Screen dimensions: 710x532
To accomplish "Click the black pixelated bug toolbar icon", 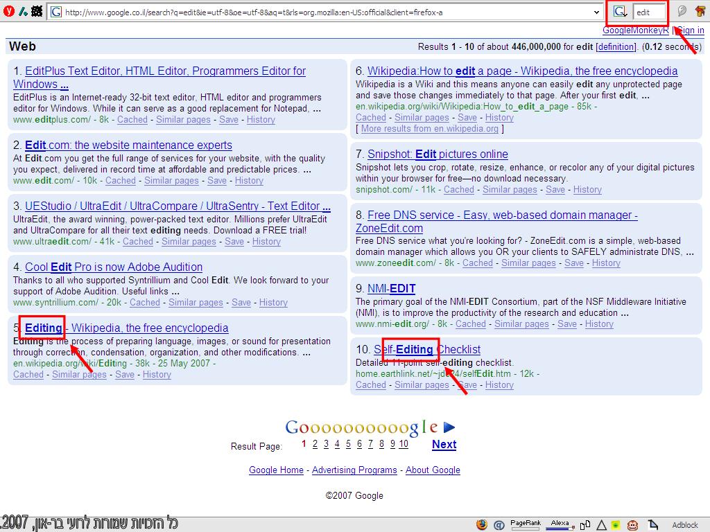I will (x=37, y=11).
